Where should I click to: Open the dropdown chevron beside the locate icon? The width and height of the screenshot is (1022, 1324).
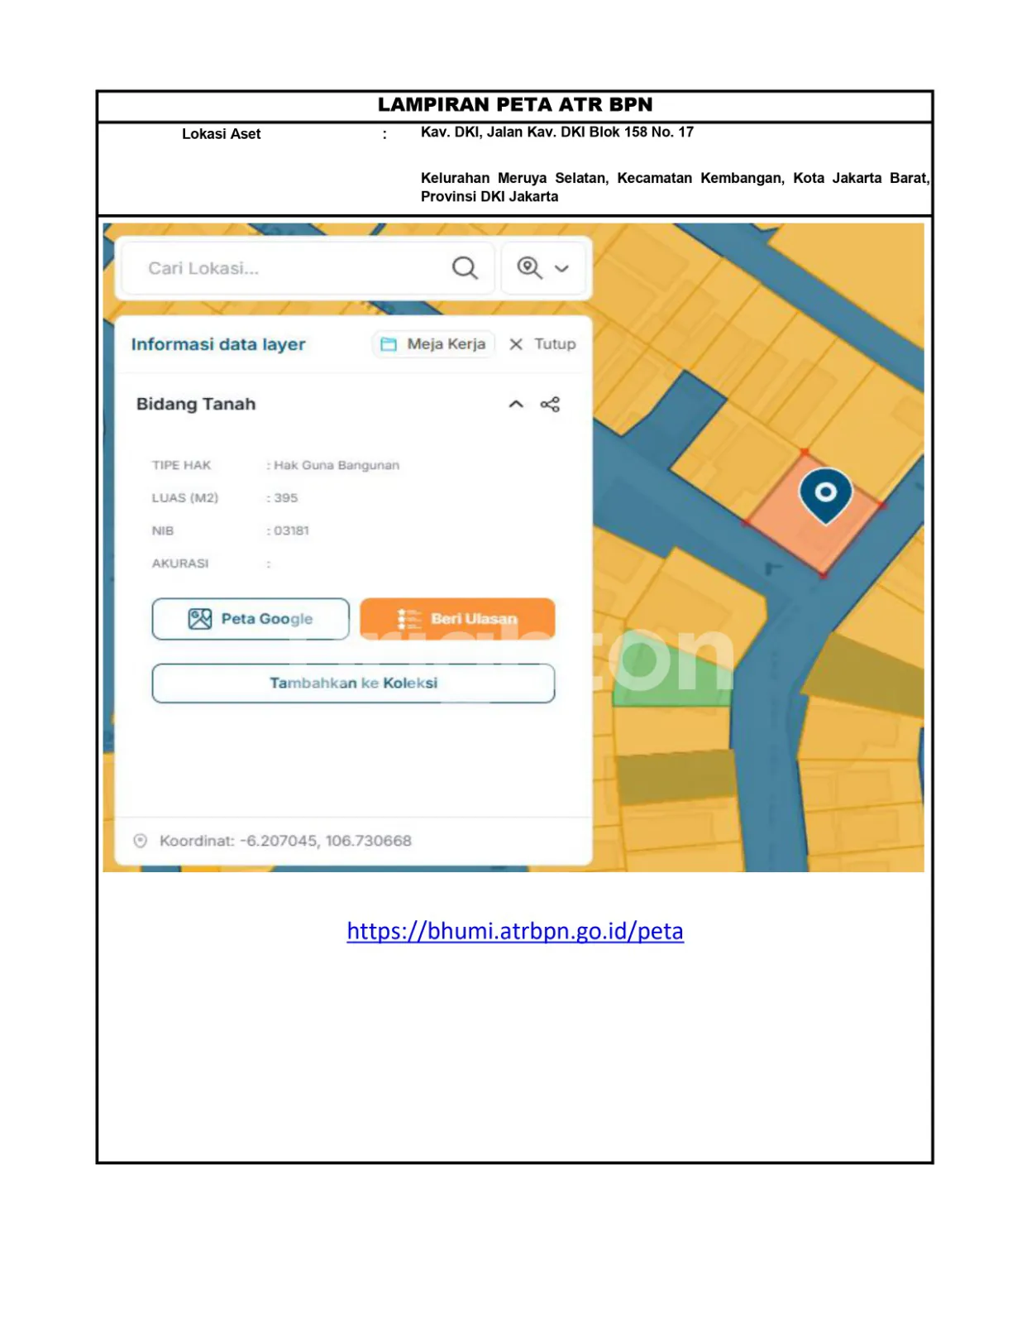(562, 269)
